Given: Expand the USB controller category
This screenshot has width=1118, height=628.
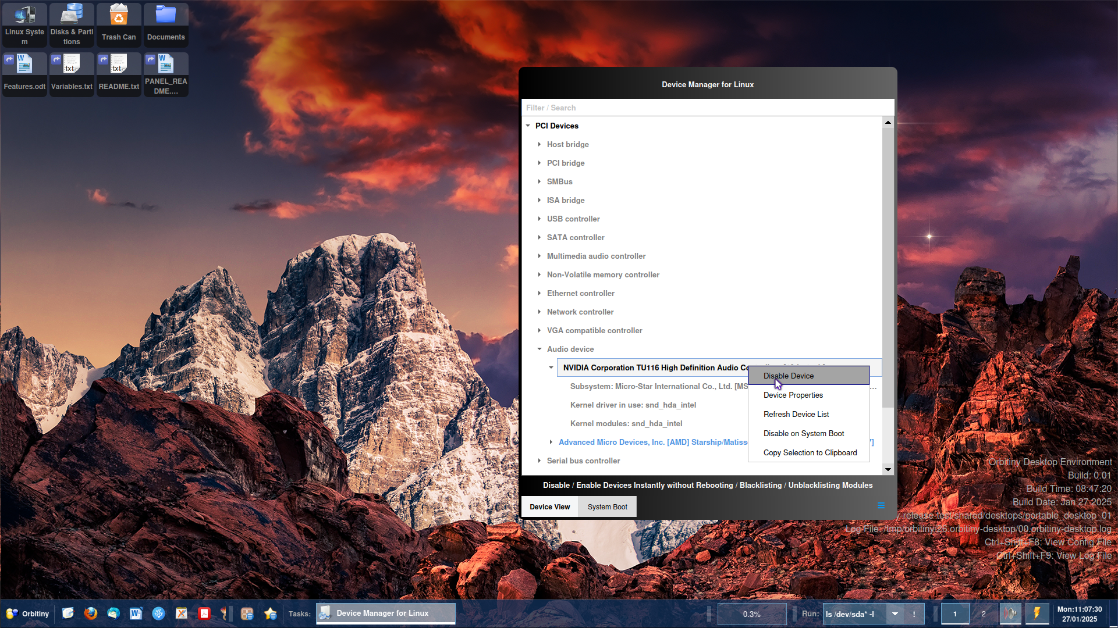Looking at the screenshot, I should tap(540, 219).
